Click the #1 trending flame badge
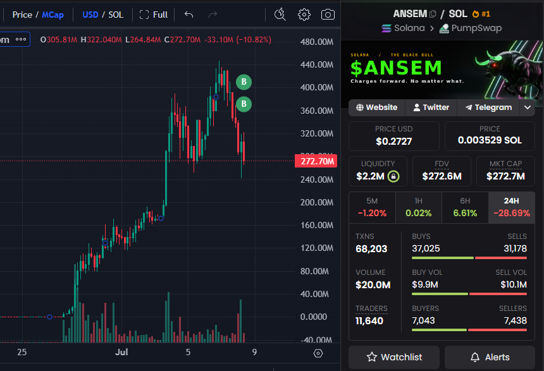This screenshot has width=544, height=371. 481,14
